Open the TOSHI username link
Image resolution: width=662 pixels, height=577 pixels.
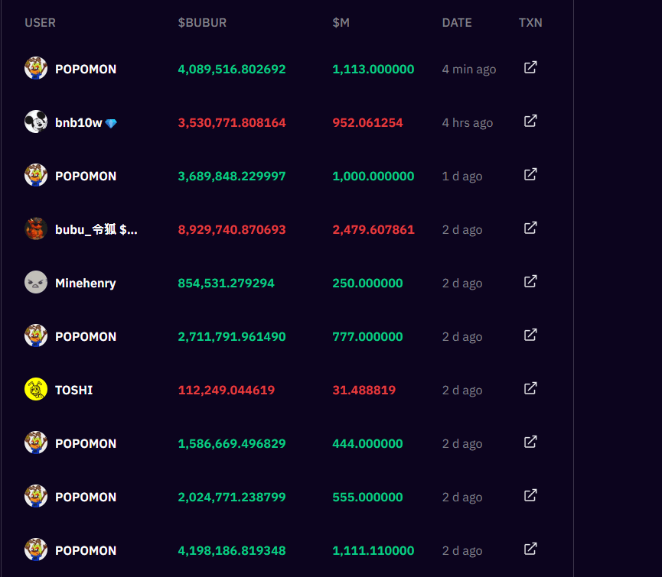click(73, 390)
